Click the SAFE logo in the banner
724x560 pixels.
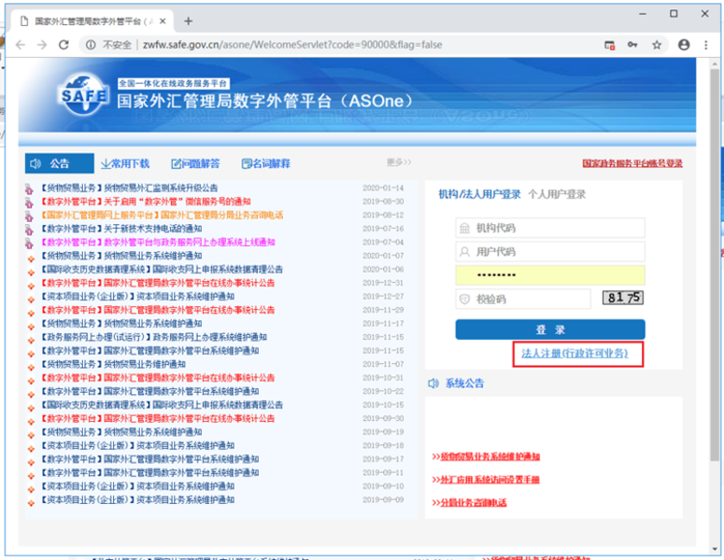tap(84, 95)
